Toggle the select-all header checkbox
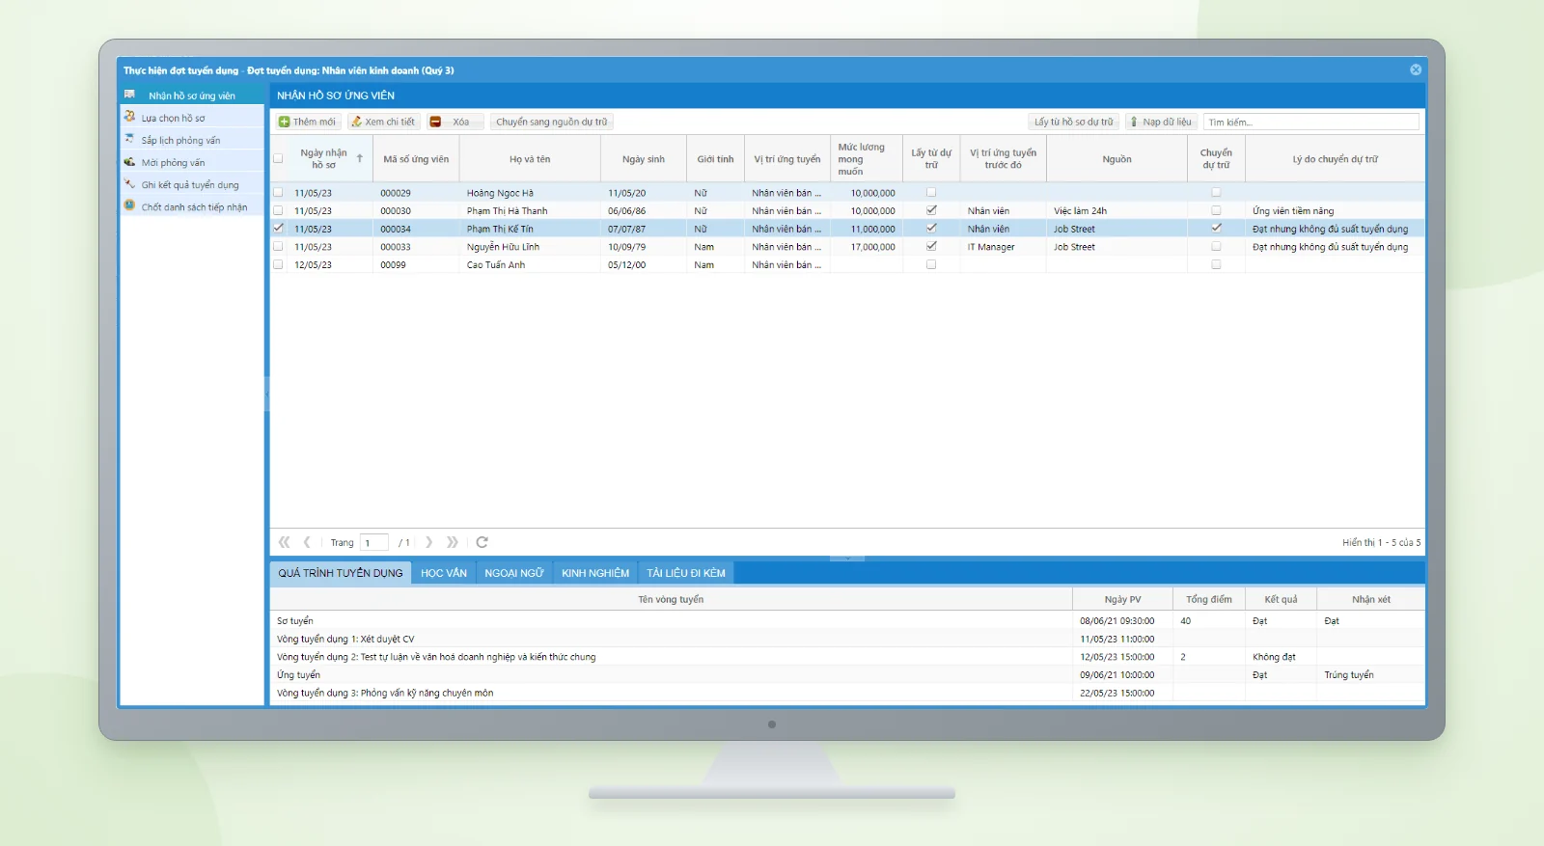 point(278,158)
